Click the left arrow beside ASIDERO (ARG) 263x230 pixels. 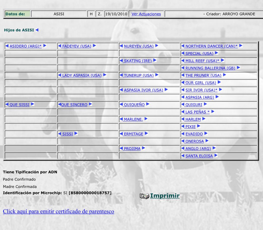[7, 46]
